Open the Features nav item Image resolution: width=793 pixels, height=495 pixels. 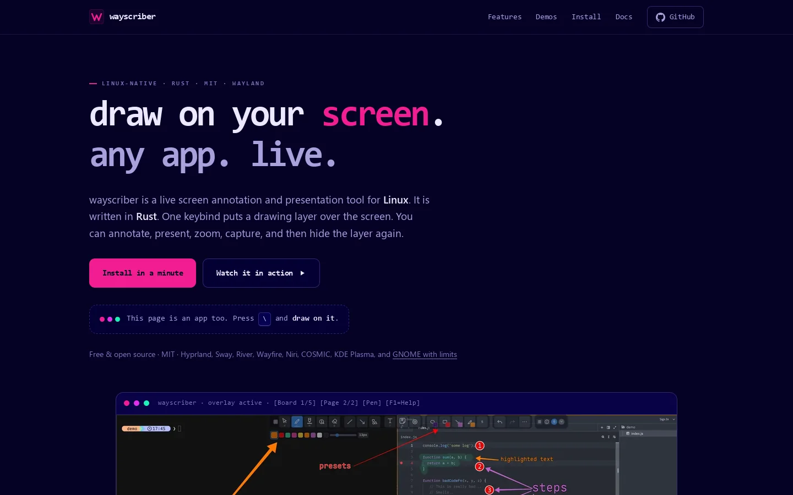tap(504, 17)
